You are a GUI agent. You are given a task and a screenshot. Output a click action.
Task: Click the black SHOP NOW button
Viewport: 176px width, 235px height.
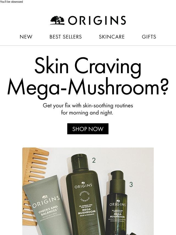click(88, 129)
